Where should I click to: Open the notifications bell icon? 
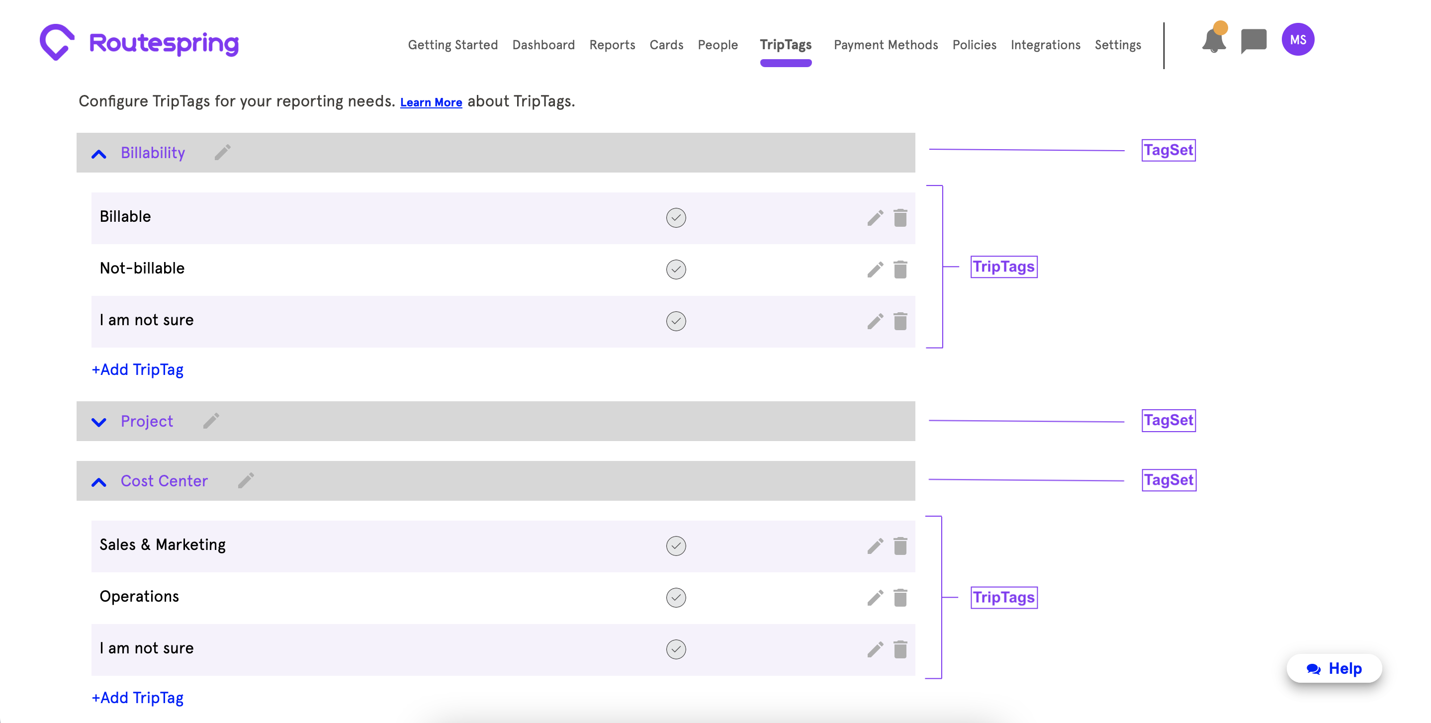1214,40
